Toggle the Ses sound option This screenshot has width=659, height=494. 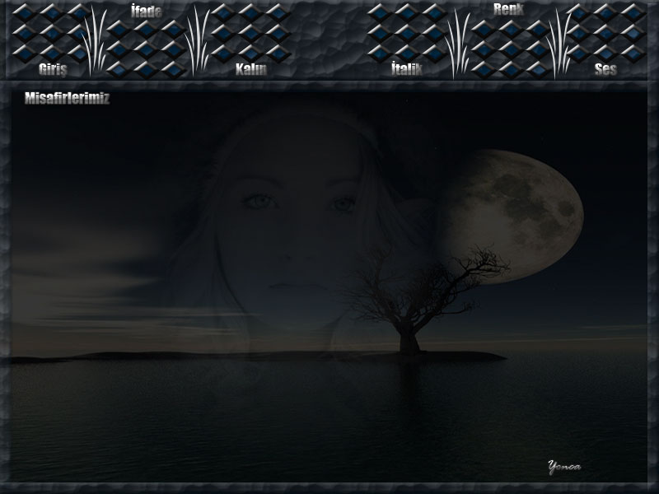point(605,69)
